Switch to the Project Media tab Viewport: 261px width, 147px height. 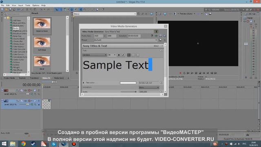click(9, 78)
